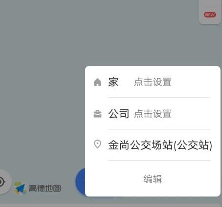Click the blue round button behind popup
The image size is (222, 207).
80,181
